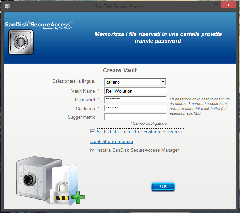240x213 pixels.
Task: Open the Contratto di licenza link
Action: (x=112, y=141)
